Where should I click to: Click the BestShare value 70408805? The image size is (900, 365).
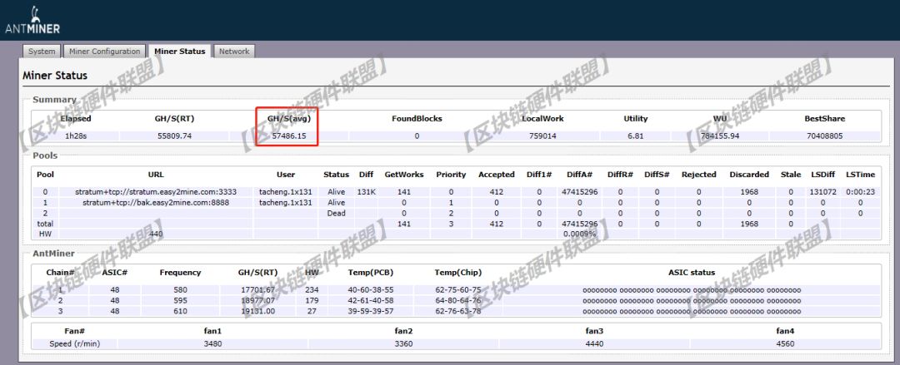coord(825,136)
